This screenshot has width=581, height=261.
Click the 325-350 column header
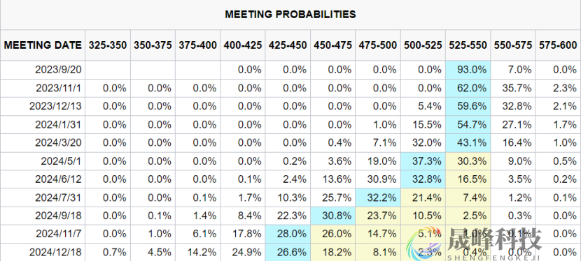click(x=108, y=45)
